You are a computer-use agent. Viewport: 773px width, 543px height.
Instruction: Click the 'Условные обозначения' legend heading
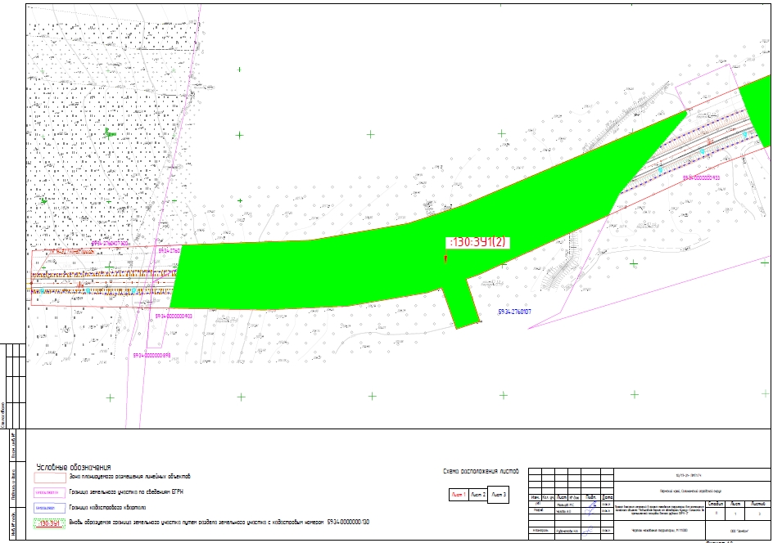(74, 467)
